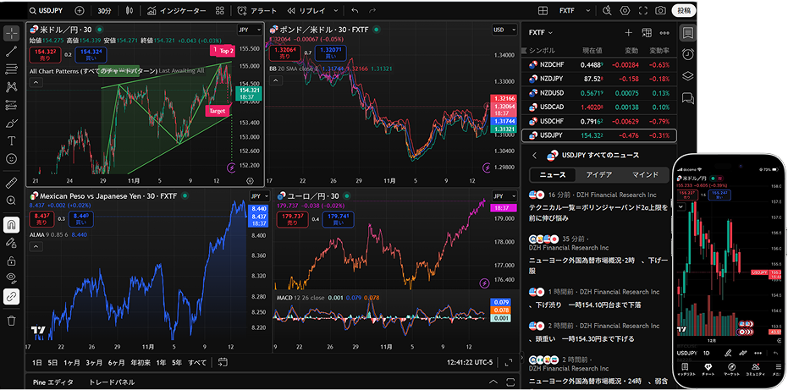Select NZDJPY row in watchlist
The width and height of the screenshot is (788, 390).
tap(599, 79)
